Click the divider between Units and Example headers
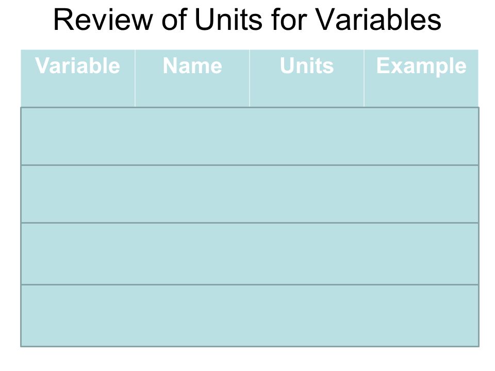495x371 pixels. click(364, 78)
